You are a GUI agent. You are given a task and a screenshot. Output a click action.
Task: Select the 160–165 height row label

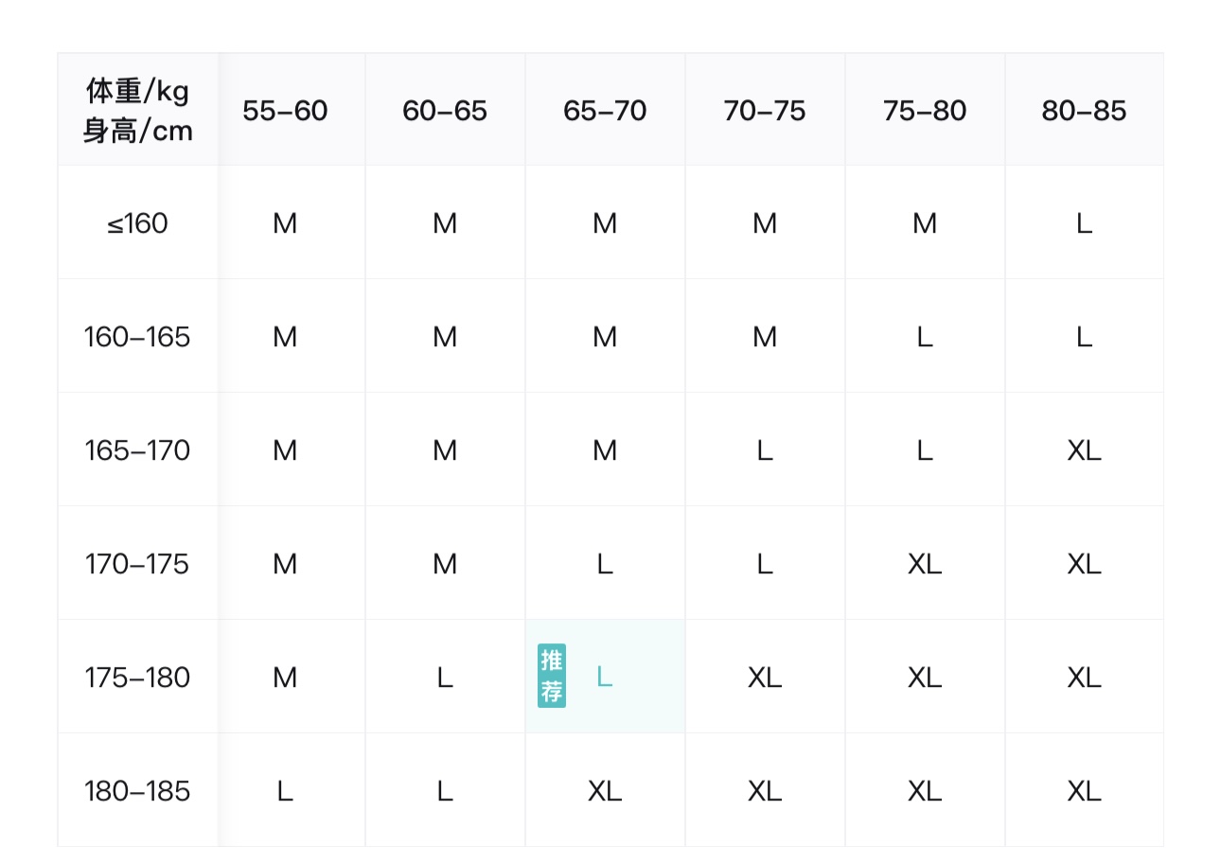(x=138, y=337)
